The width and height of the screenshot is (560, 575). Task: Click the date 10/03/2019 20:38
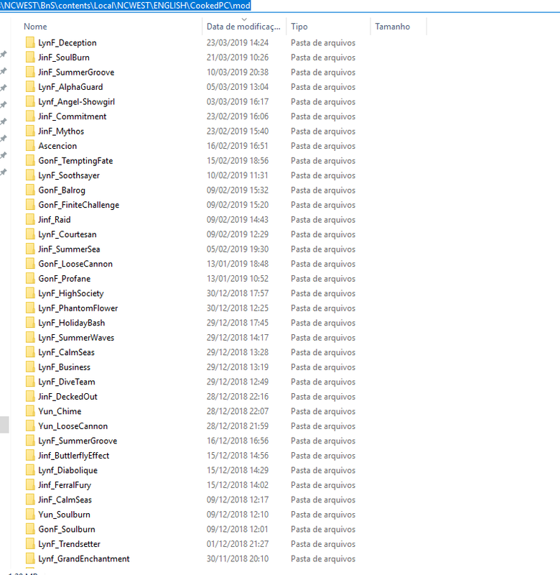pos(238,72)
